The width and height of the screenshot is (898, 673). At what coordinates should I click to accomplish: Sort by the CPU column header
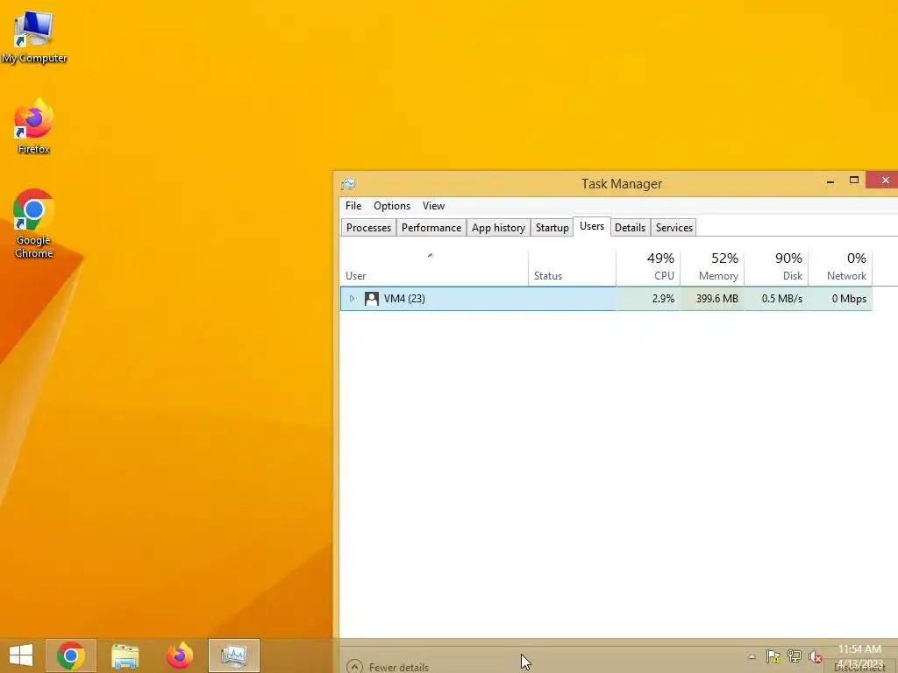pyautogui.click(x=648, y=268)
